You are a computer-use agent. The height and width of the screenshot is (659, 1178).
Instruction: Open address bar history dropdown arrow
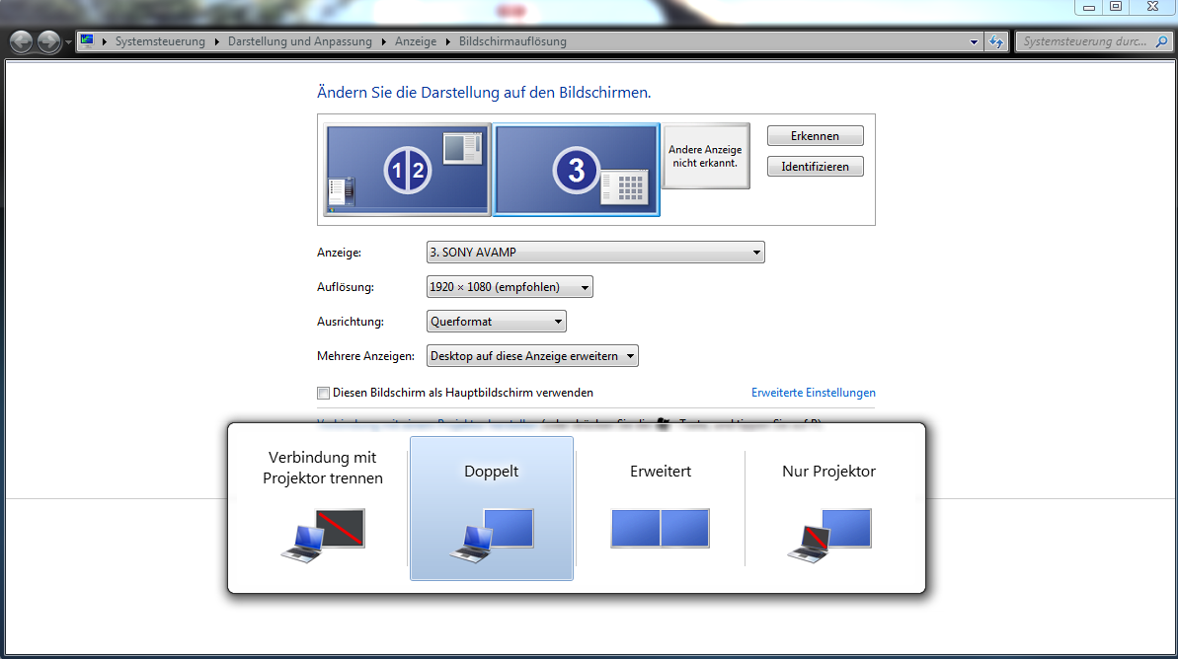[974, 42]
